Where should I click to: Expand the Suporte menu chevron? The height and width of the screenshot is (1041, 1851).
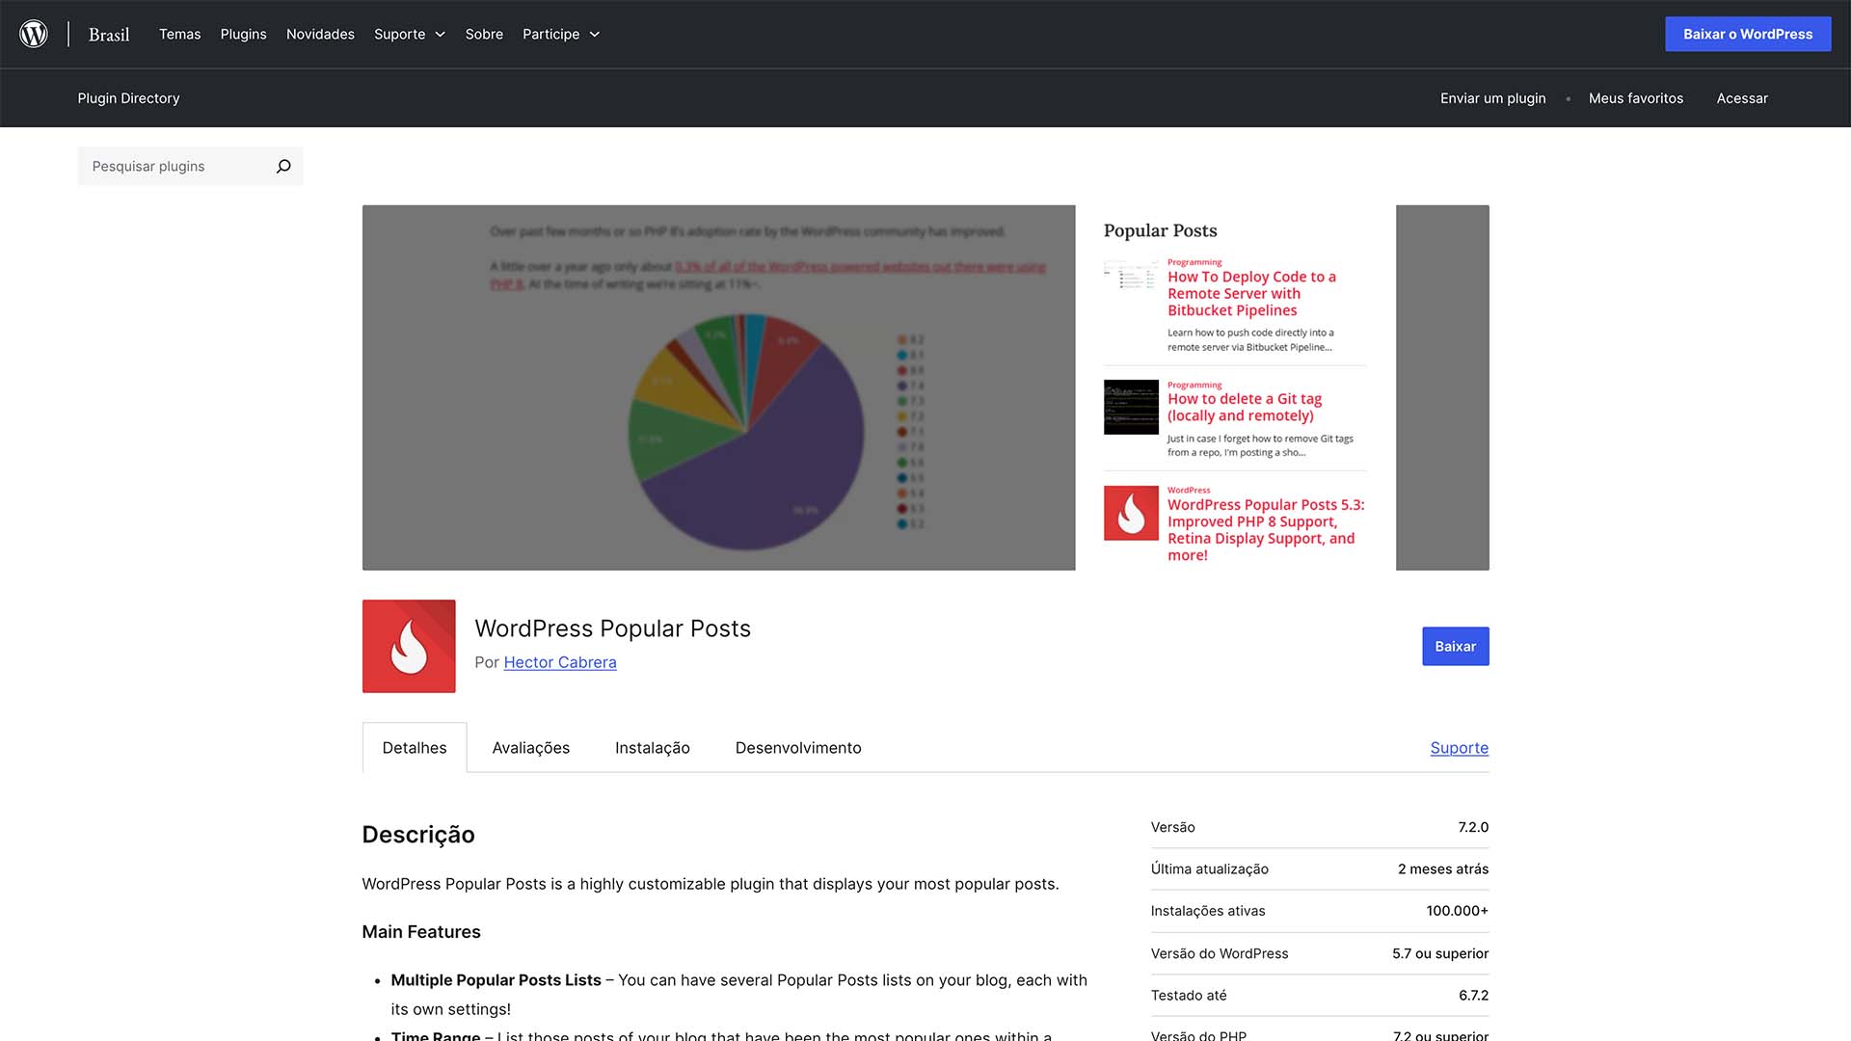[x=441, y=35]
